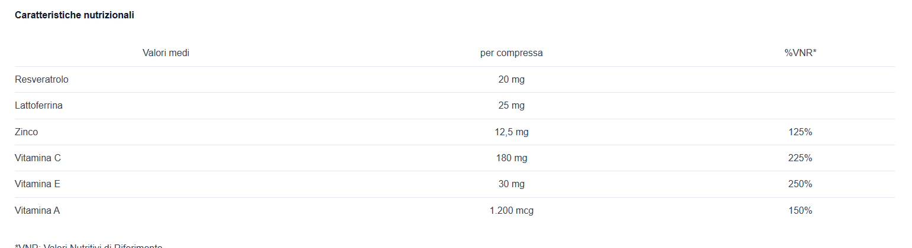
Task: Select the Valori medi column header
Action: click(166, 53)
